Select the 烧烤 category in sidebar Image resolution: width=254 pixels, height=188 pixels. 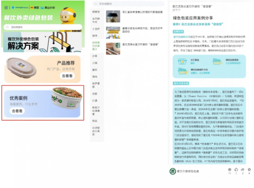(95, 35)
